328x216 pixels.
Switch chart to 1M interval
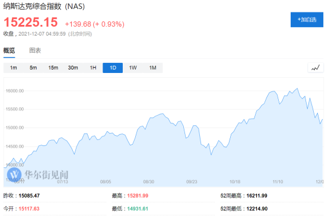coord(152,68)
